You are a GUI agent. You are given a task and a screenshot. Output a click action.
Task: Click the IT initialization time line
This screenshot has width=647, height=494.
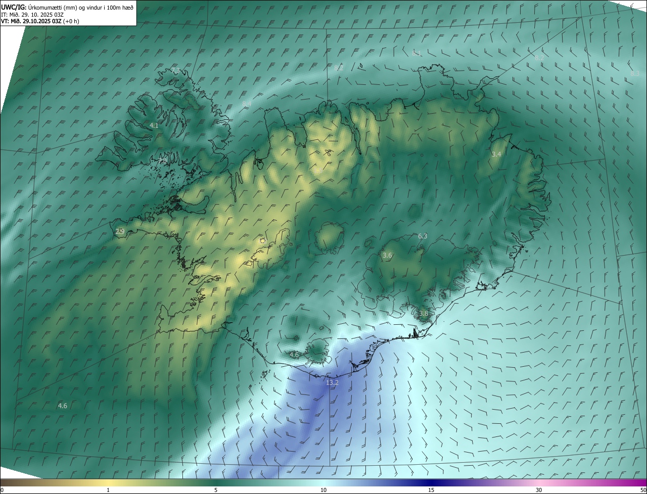point(32,14)
